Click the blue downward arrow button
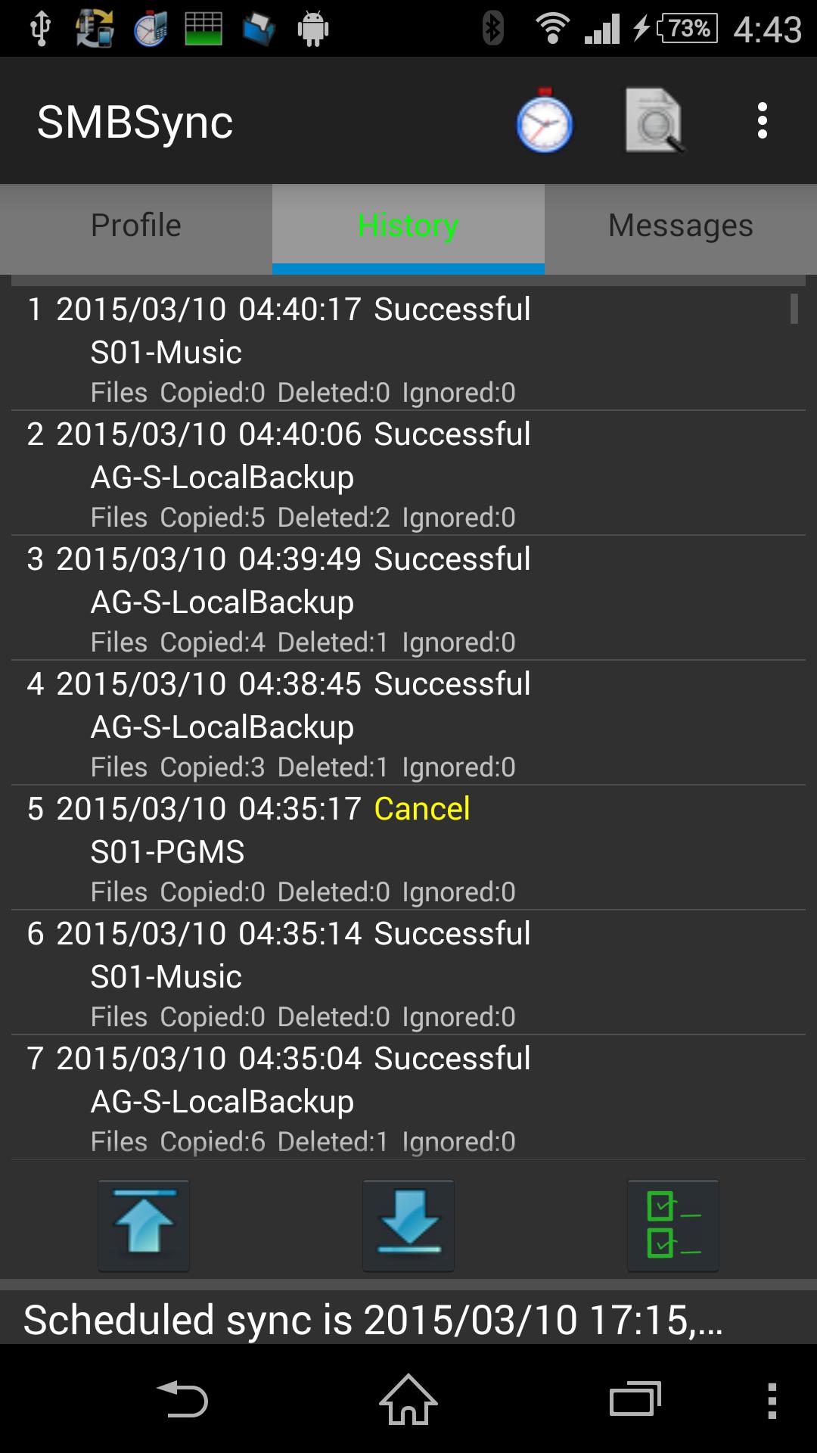Screen dimensions: 817x1453 click(408, 1226)
